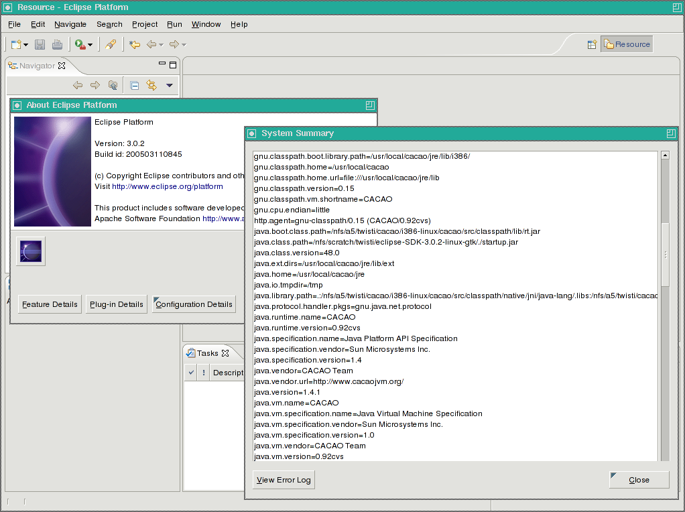The width and height of the screenshot is (685, 512).
Task: Click the priority exclamation column header in Tasks
Action: [x=203, y=373]
